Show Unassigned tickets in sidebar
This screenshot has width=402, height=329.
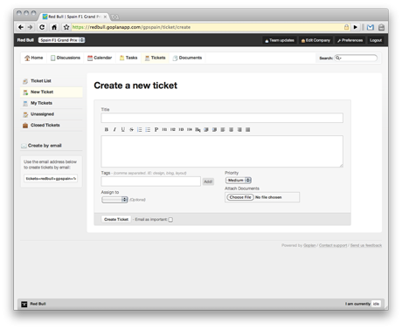[52, 114]
